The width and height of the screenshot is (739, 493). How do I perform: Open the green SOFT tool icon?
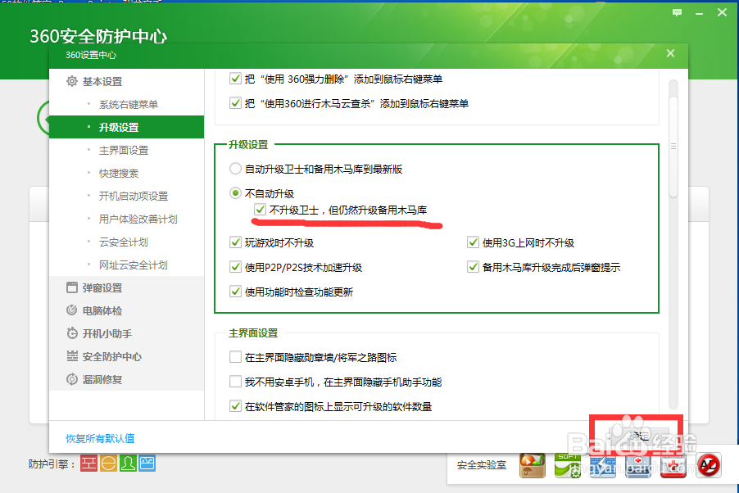tap(568, 465)
